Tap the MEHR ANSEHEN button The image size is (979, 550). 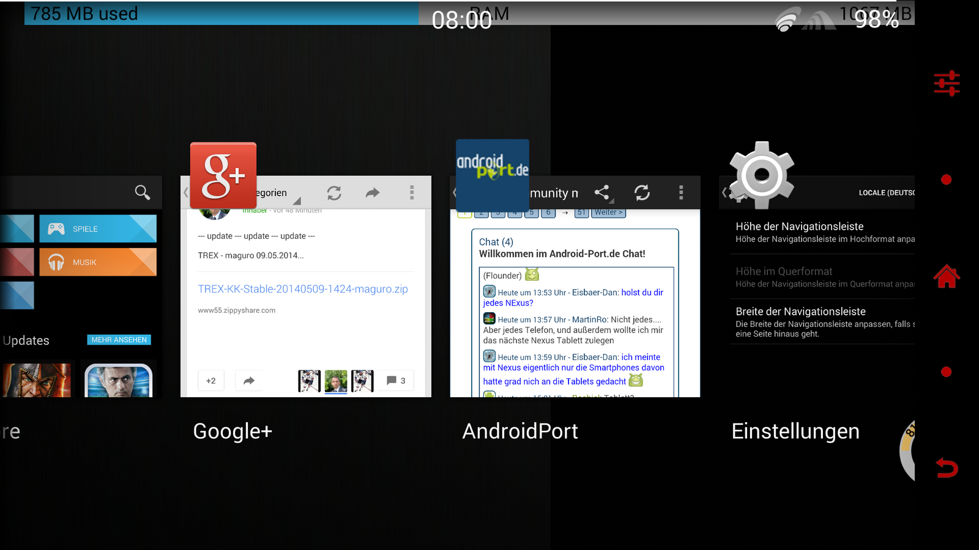click(119, 340)
